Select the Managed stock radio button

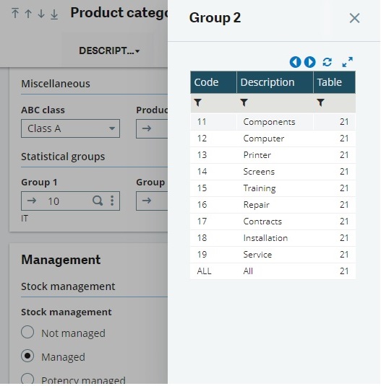pyautogui.click(x=27, y=356)
